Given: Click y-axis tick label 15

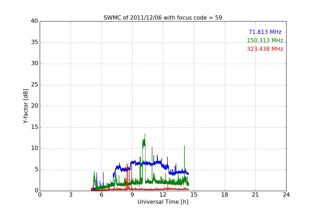Looking at the screenshot, I should 34,127.
